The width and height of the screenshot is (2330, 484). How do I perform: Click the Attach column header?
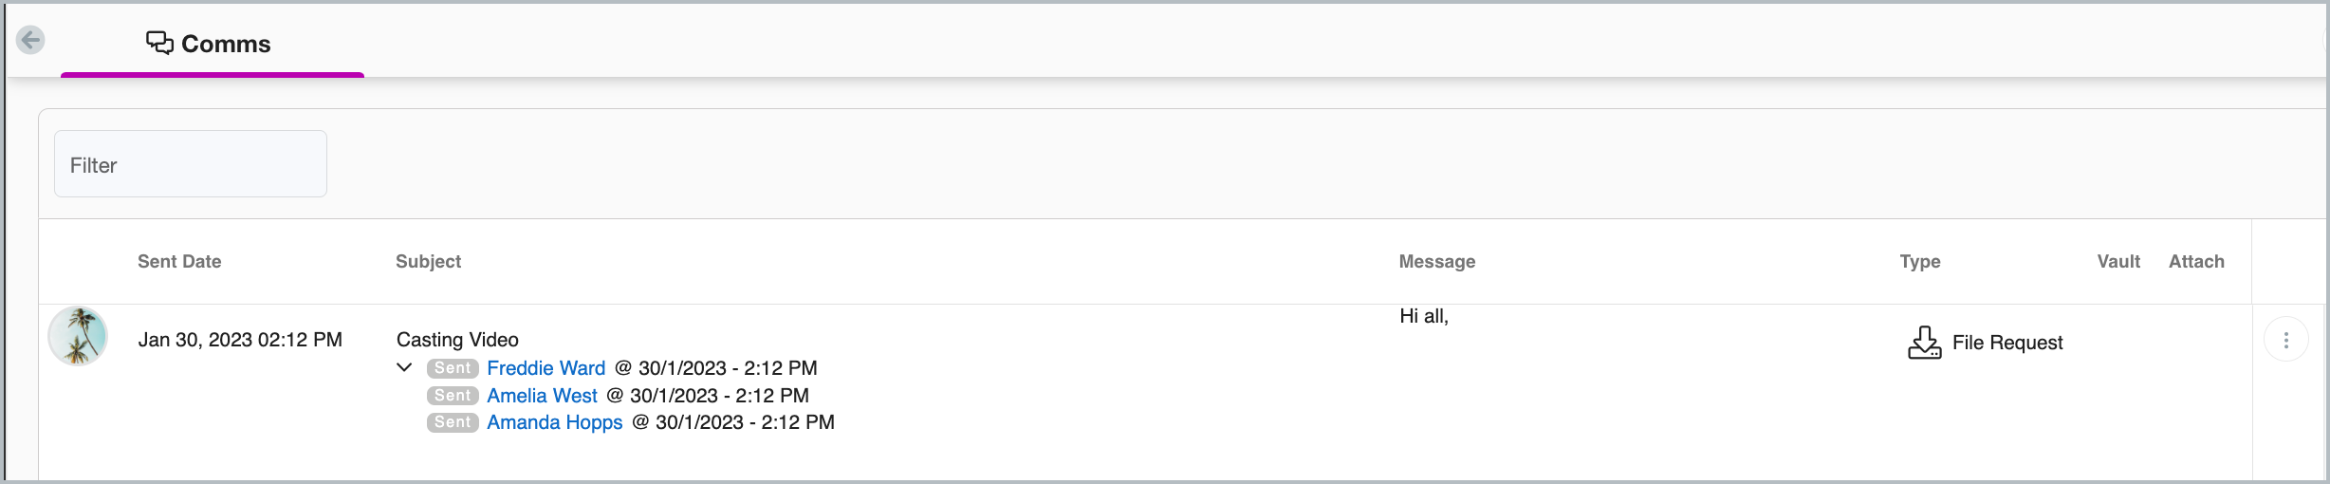point(2195,262)
